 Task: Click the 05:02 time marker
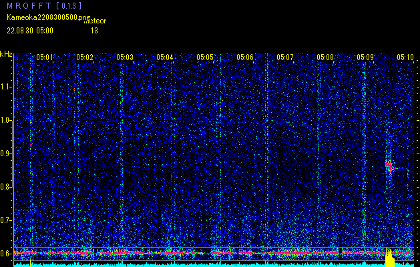85,57
